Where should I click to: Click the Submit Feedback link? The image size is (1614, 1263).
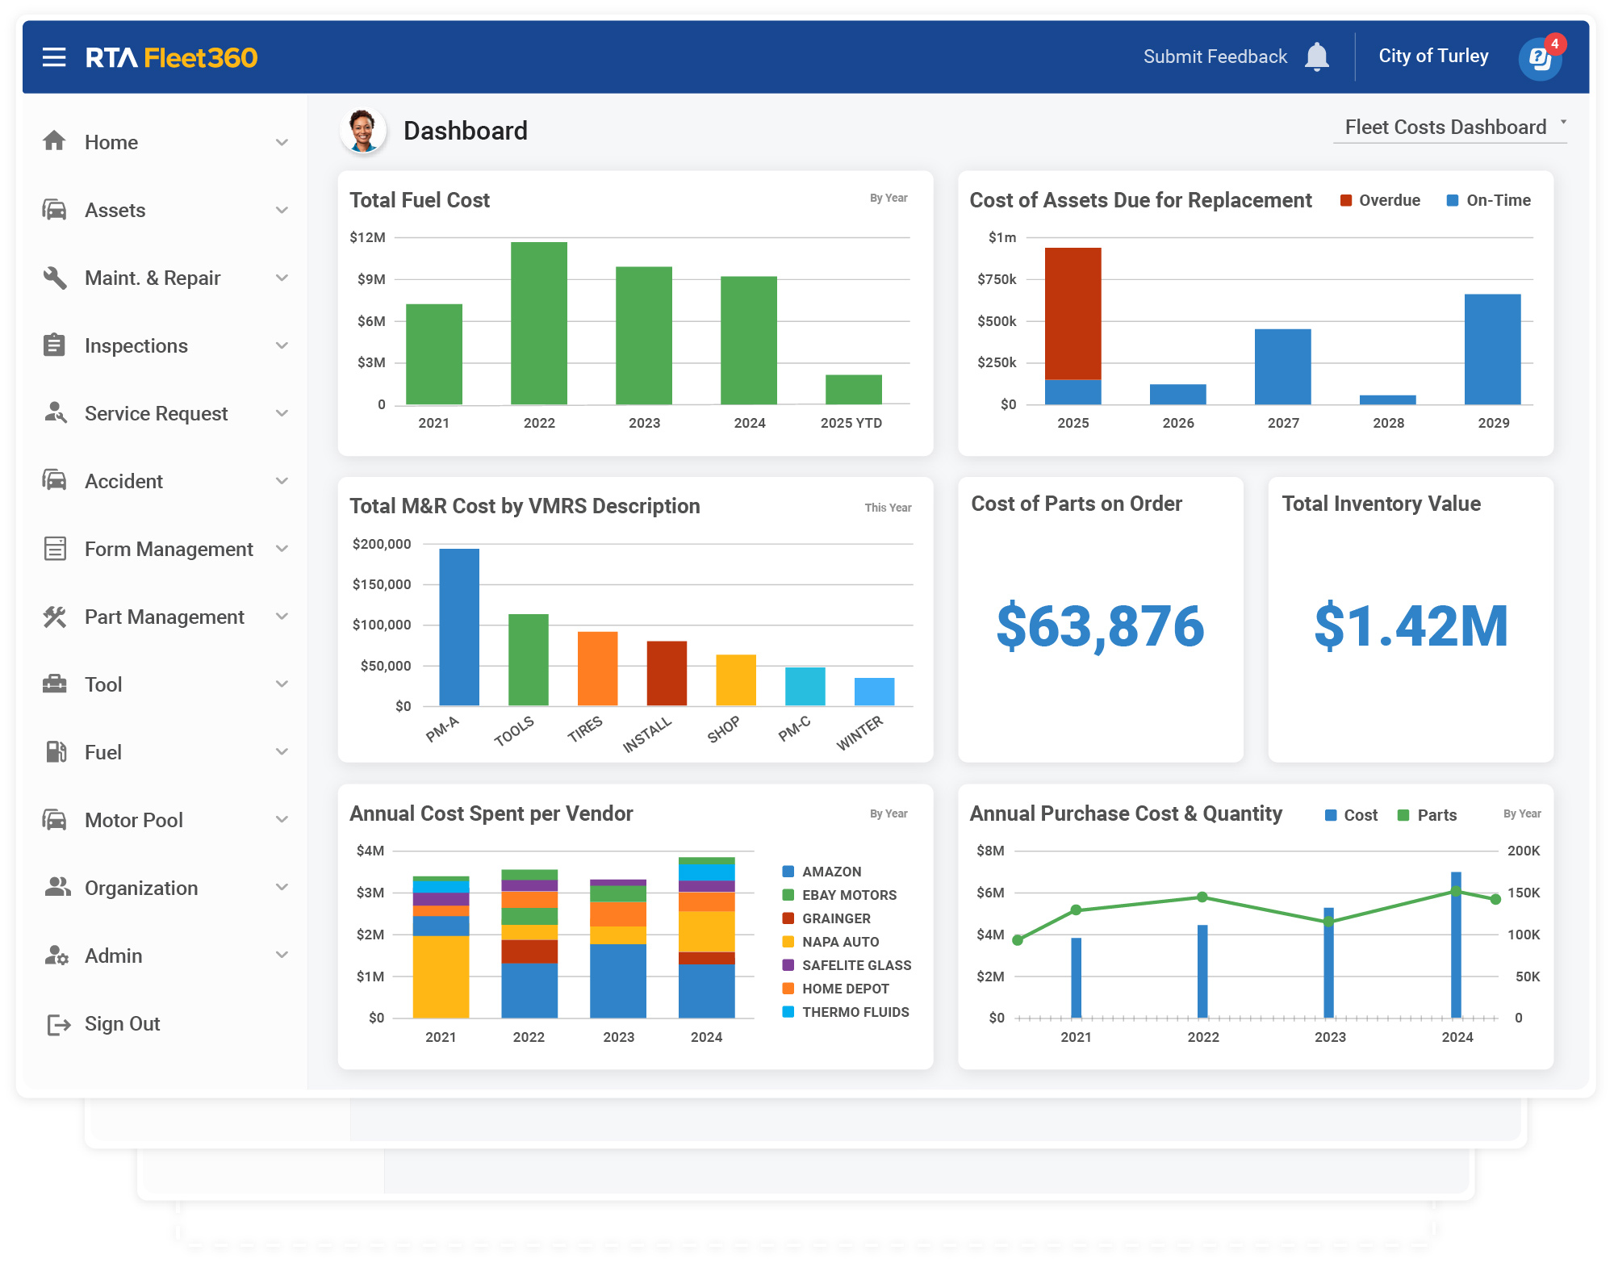click(1215, 56)
